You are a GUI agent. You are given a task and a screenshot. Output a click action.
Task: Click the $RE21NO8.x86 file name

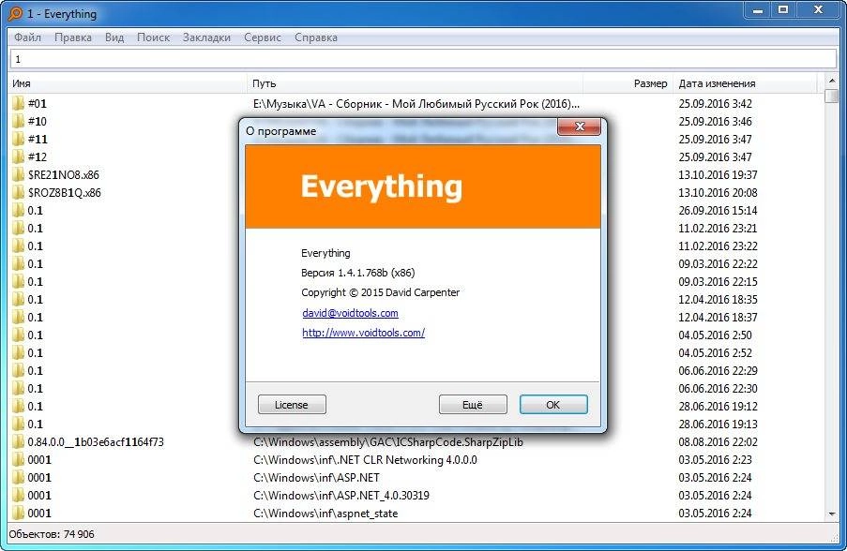64,175
